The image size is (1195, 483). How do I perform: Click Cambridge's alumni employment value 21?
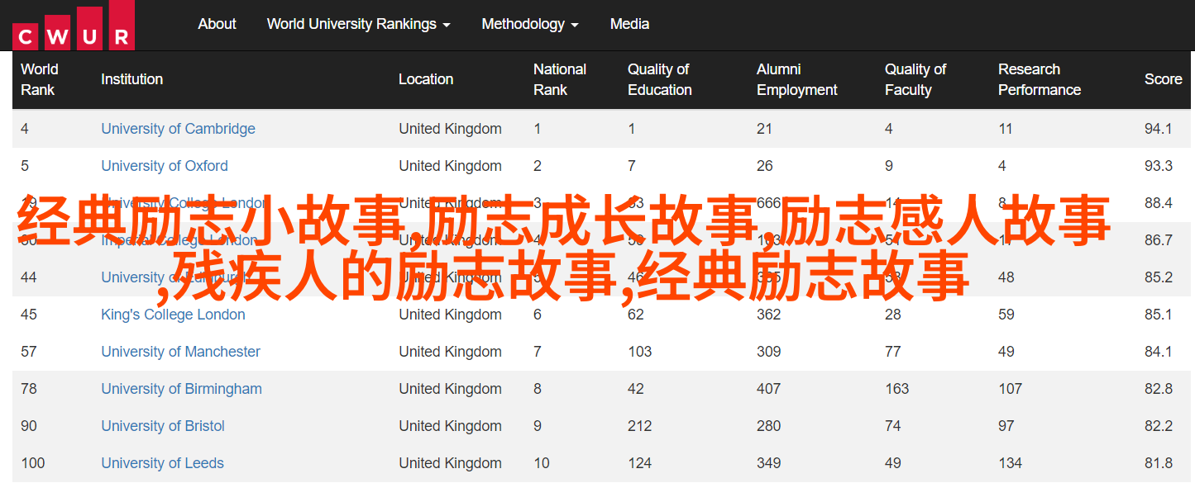click(x=764, y=129)
